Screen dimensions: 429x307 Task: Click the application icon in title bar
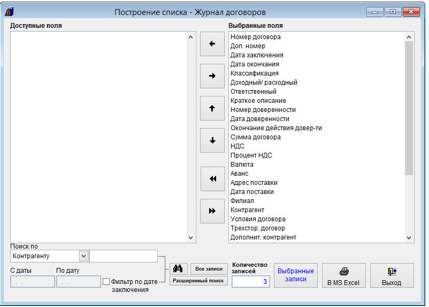(9, 12)
